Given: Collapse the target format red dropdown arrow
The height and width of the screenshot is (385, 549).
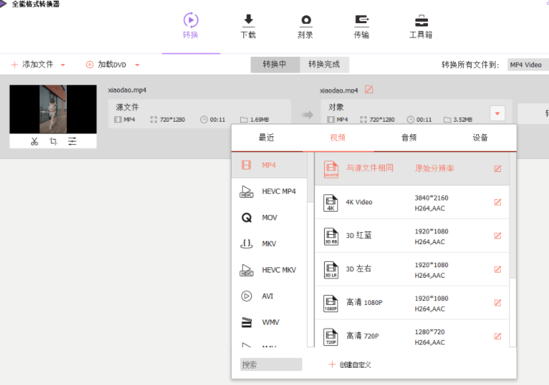Looking at the screenshot, I should click(497, 114).
